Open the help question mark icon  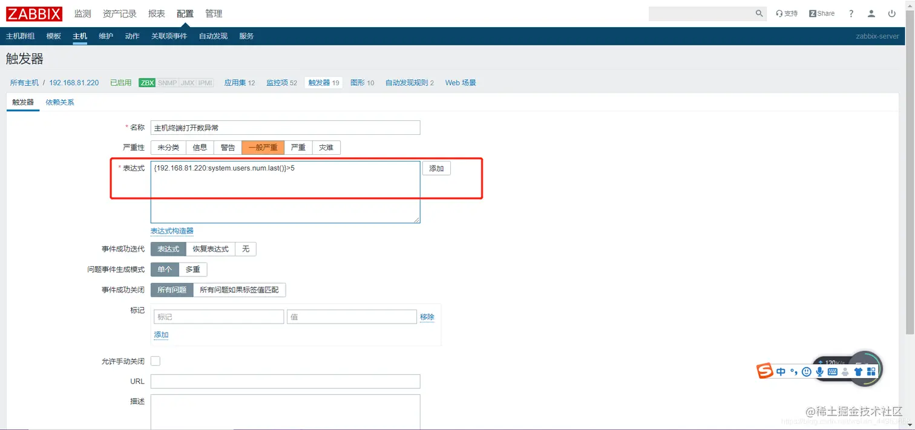click(x=851, y=13)
